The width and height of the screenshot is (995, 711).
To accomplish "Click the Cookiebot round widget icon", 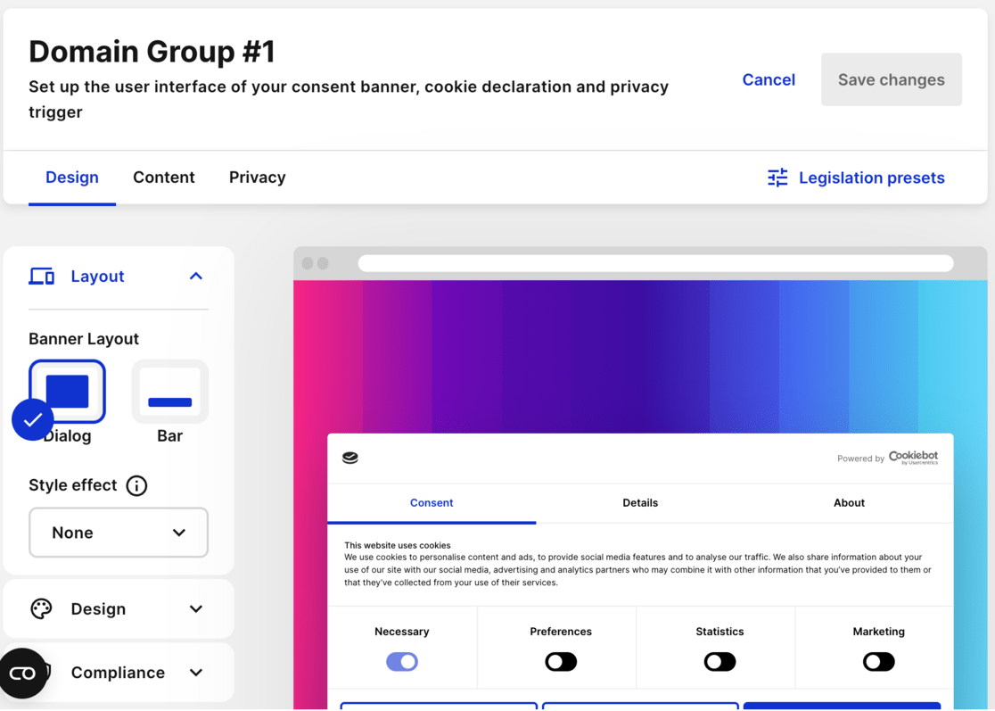I will click(22, 673).
